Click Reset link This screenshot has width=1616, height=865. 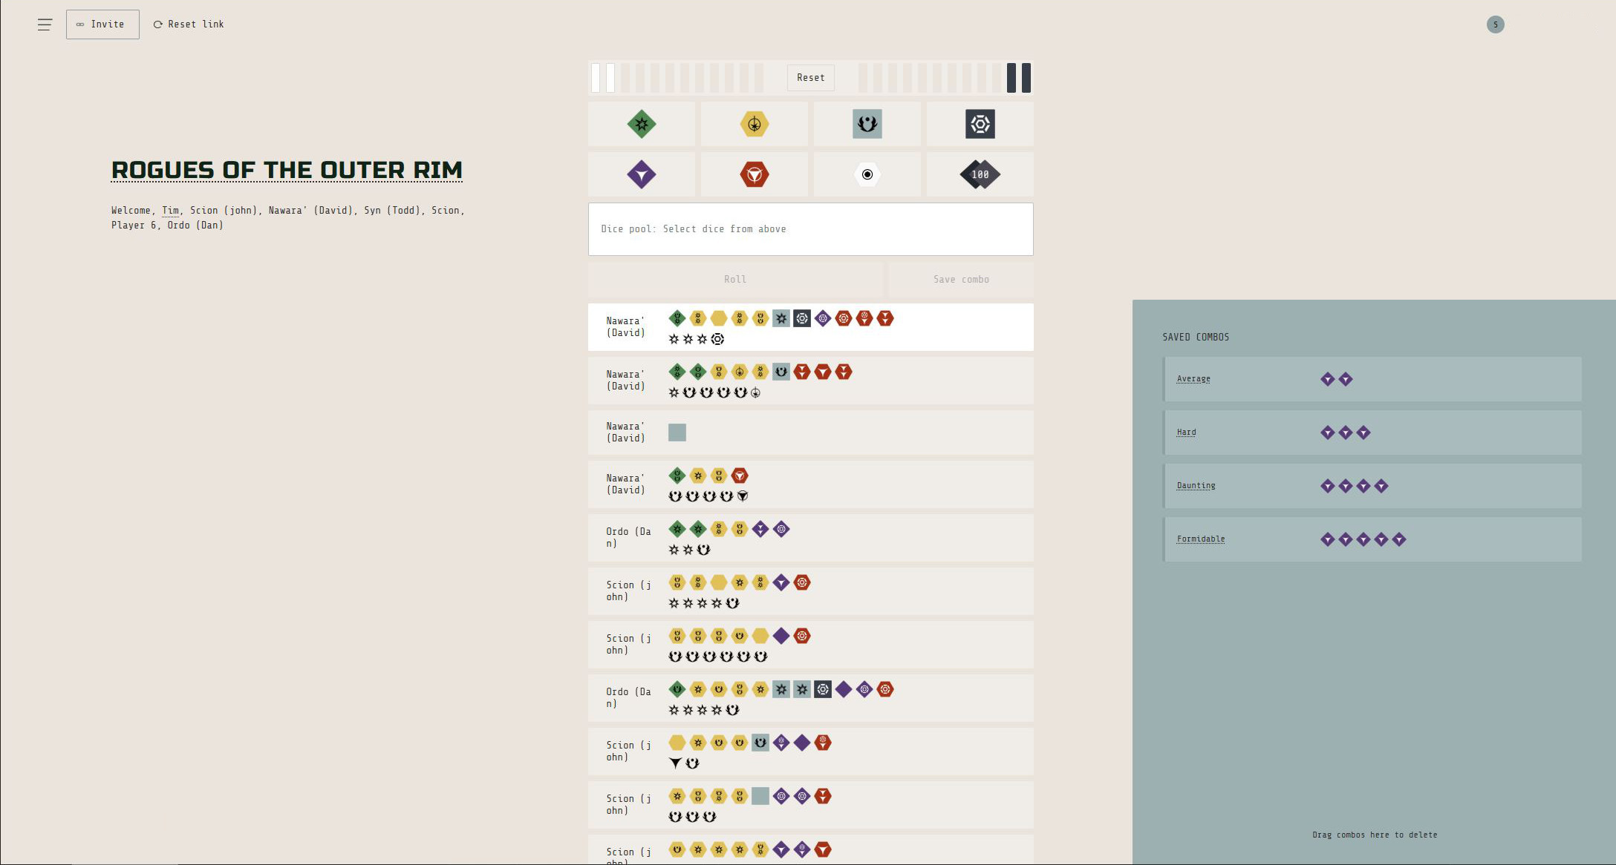[x=189, y=24]
